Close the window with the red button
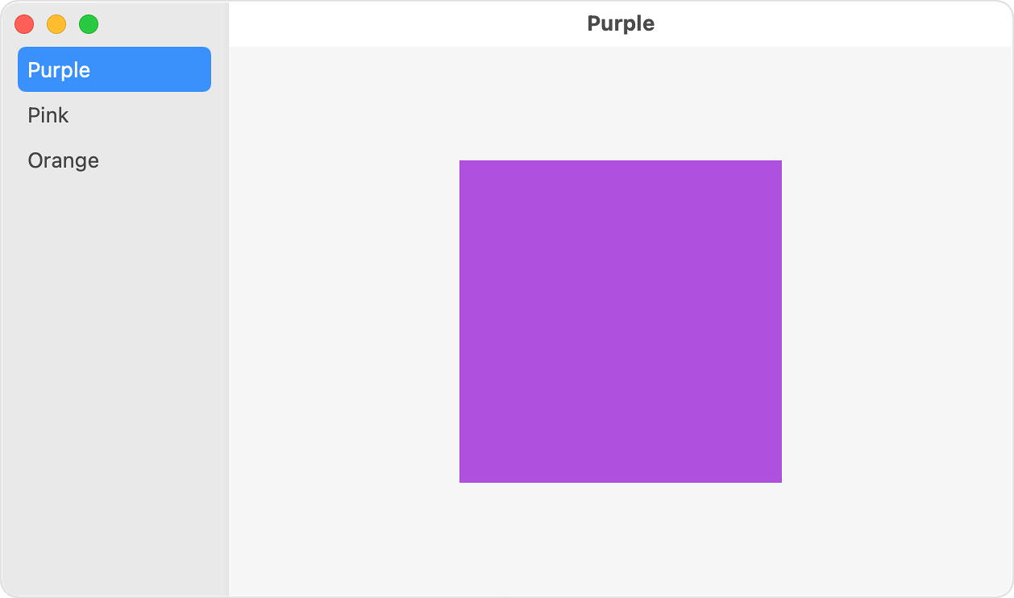This screenshot has width=1014, height=598. click(x=24, y=24)
